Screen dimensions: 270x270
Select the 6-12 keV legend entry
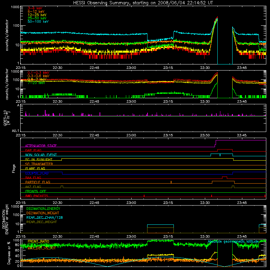(36, 11)
